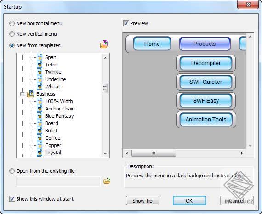Click the Copper template file icon
Image resolution: width=262 pixels, height=214 pixels.
point(40,145)
